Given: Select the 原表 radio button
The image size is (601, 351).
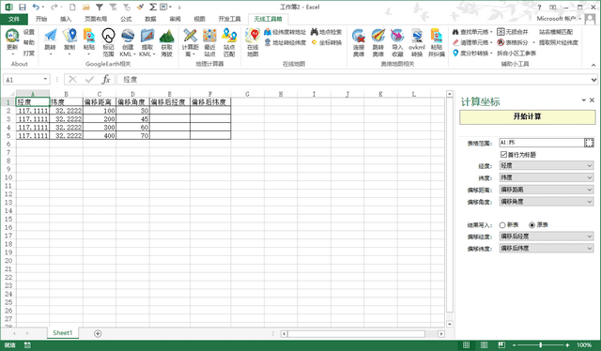Looking at the screenshot, I should click(532, 225).
